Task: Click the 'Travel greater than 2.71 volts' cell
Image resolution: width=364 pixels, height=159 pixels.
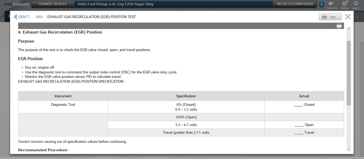Action: [186, 132]
